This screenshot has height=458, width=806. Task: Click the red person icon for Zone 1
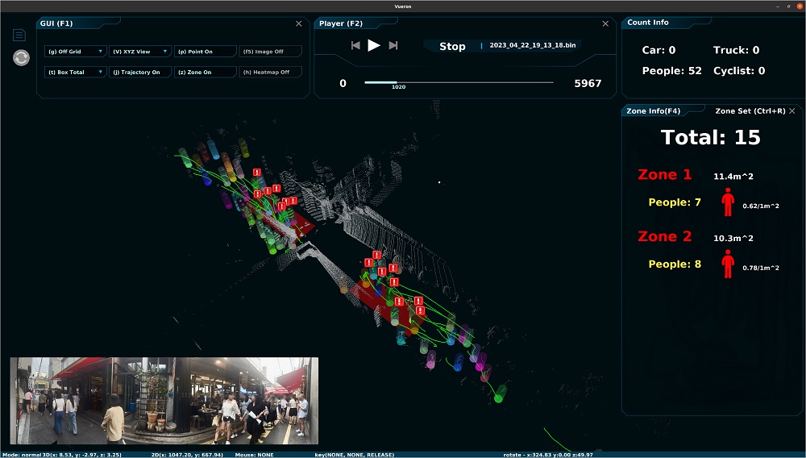click(728, 202)
